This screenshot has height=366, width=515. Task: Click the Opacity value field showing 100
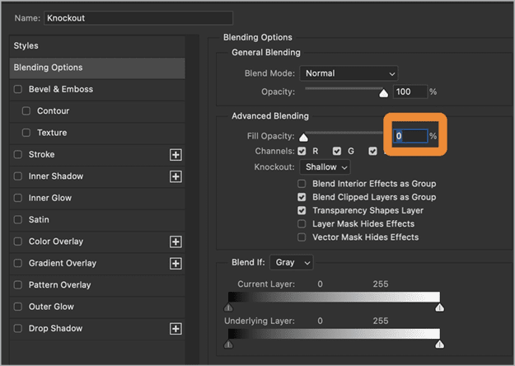pos(410,91)
